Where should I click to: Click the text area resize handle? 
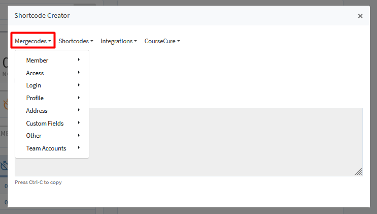(358, 172)
